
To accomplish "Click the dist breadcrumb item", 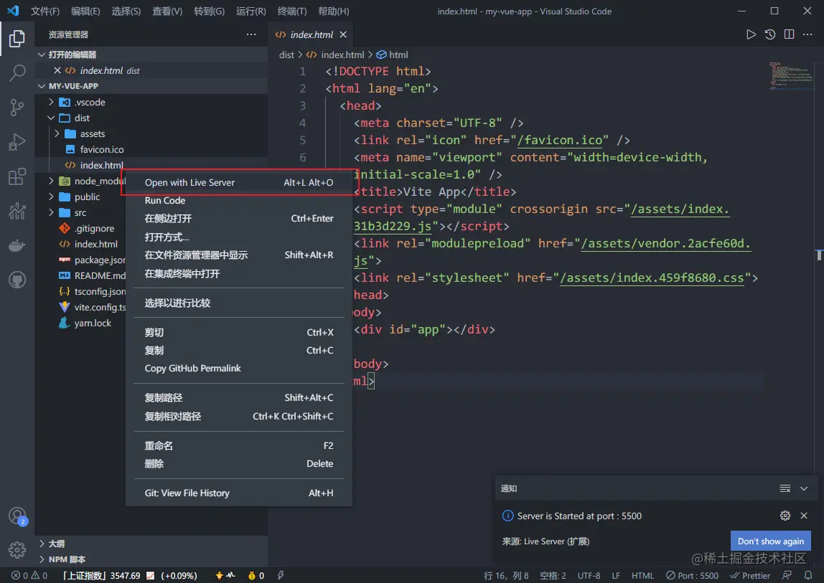I will coord(286,54).
